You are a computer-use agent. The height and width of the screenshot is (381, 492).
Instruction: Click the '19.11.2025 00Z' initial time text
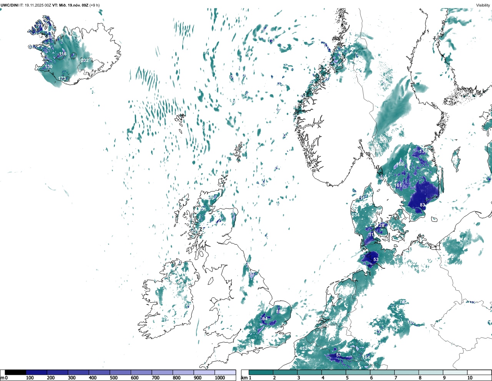click(x=38, y=5)
